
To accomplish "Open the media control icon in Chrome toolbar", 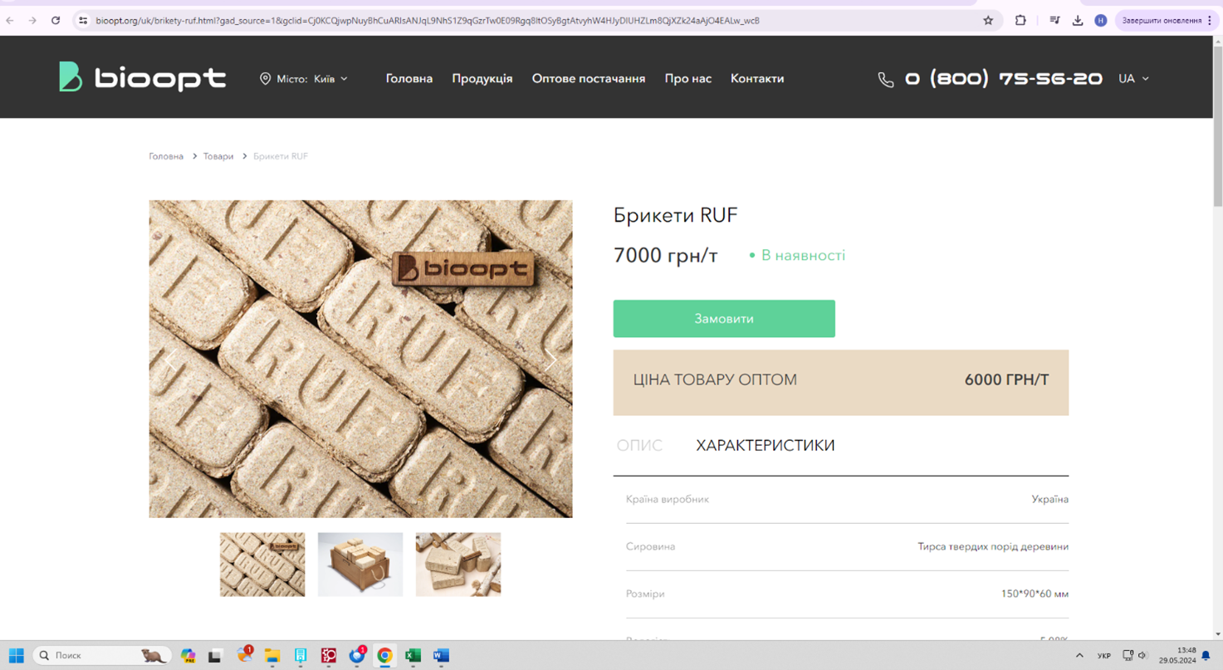I will 1054,21.
